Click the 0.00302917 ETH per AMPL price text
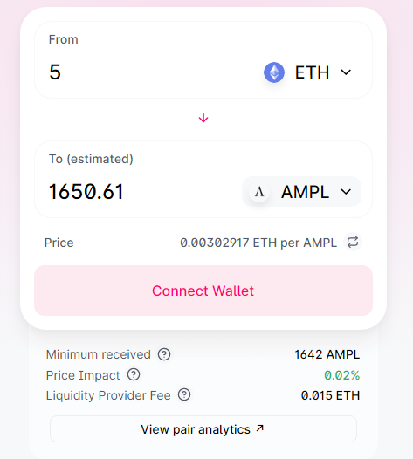Image resolution: width=413 pixels, height=459 pixels. coord(258,243)
